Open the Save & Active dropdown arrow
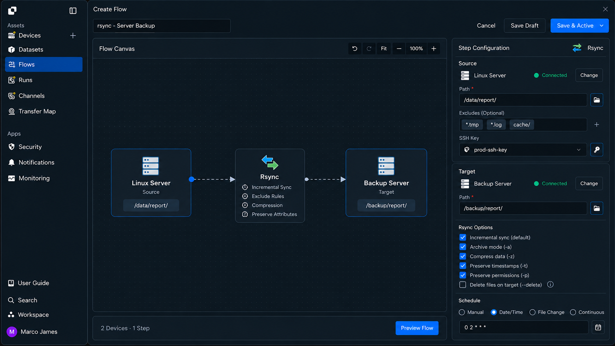The image size is (615, 346). point(602,26)
